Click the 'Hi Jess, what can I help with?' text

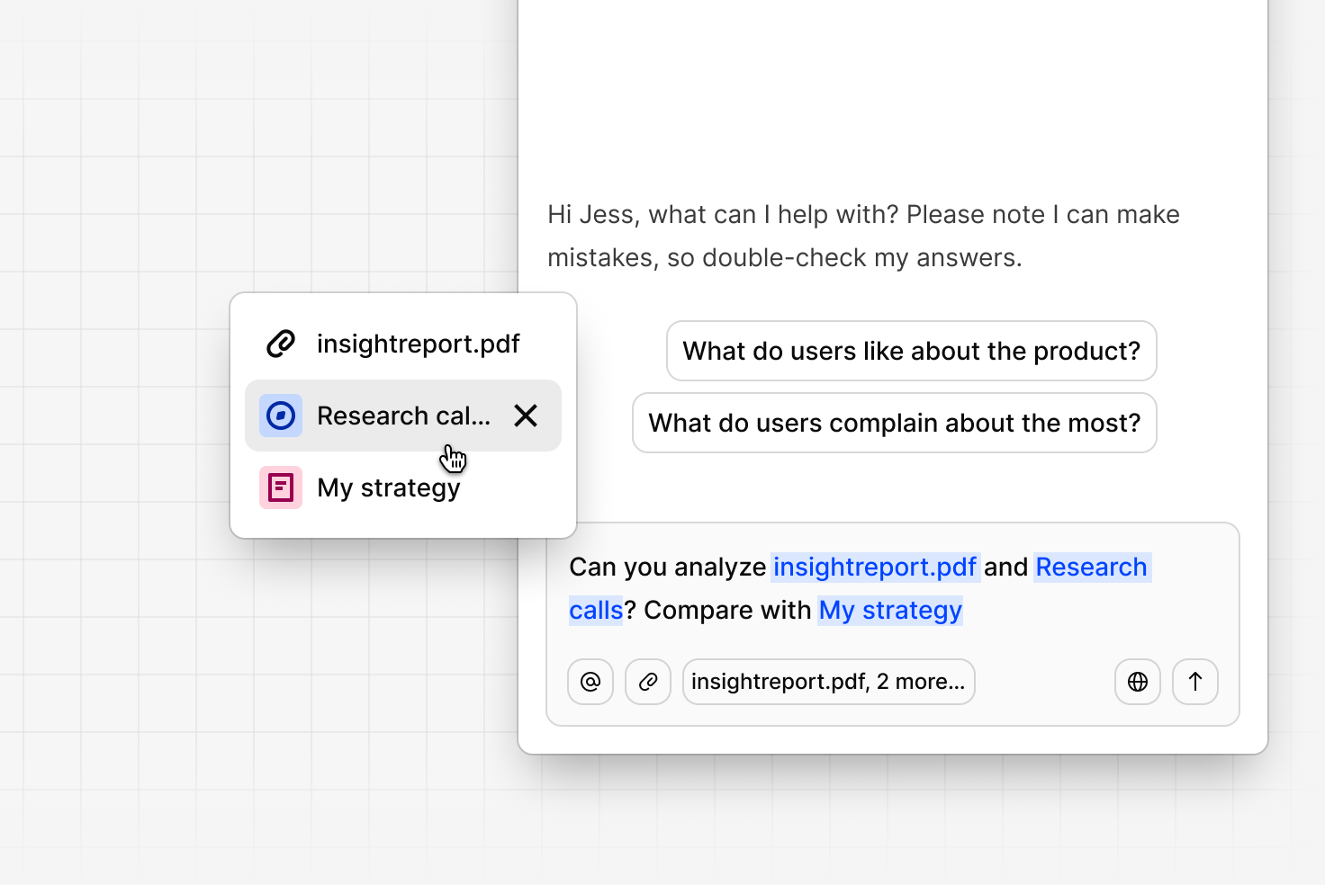coord(724,214)
